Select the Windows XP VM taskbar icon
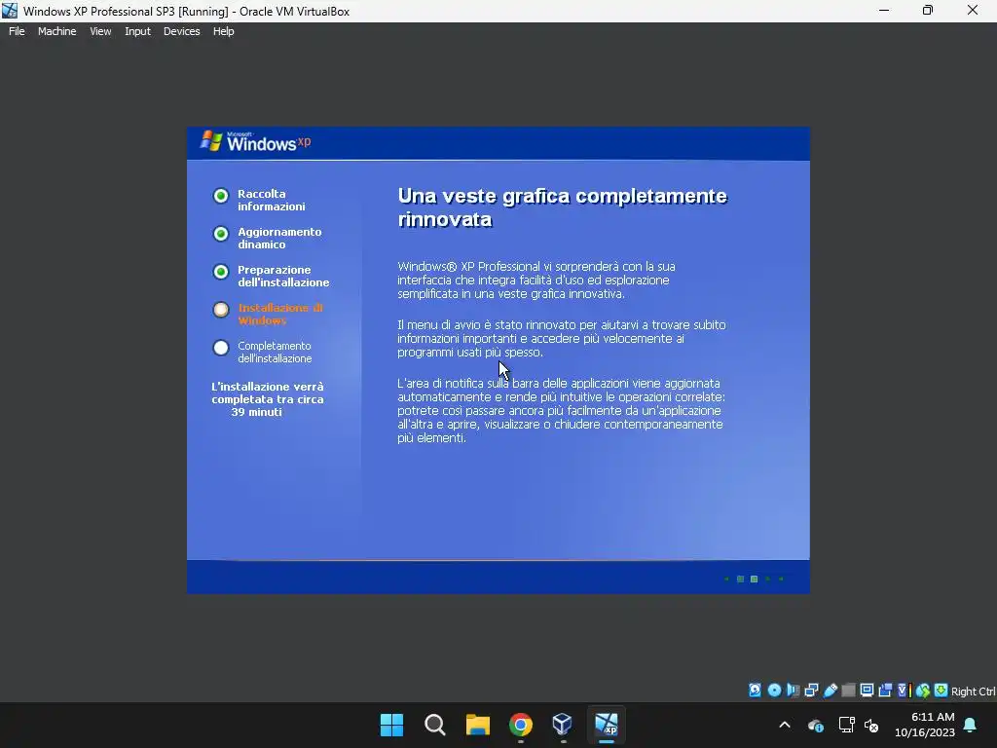This screenshot has height=748, width=997. tap(606, 725)
